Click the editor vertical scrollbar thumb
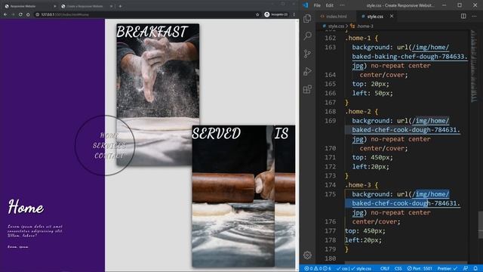The width and height of the screenshot is (483, 272). click(481, 225)
